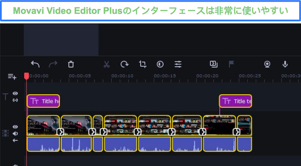
Task: Click the video track filmstrip icon
Action: (x=6, y=133)
